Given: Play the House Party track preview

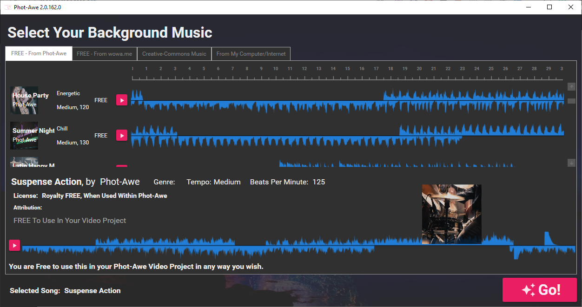Looking at the screenshot, I should (121, 100).
